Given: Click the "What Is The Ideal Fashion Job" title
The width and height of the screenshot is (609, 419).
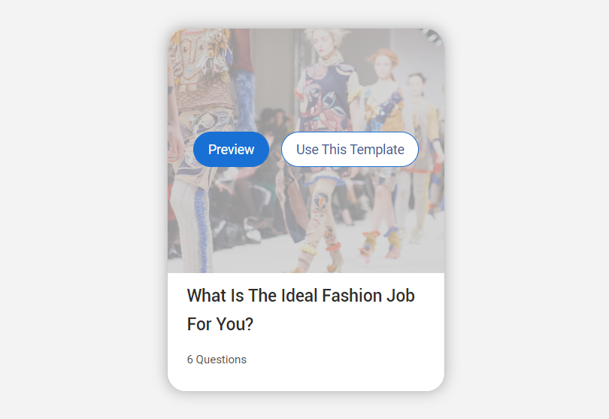Looking at the screenshot, I should (300, 296).
